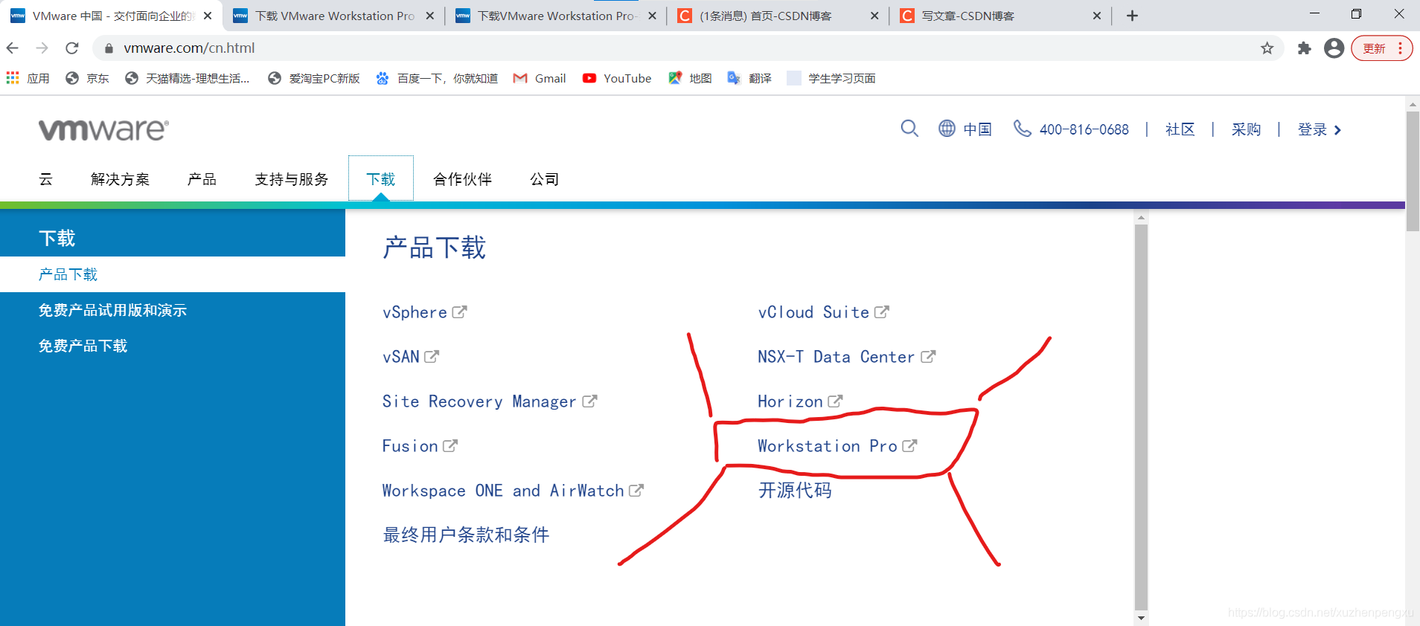Expand the 登录 login dropdown
Image resolution: width=1420 pixels, height=626 pixels.
(1320, 129)
